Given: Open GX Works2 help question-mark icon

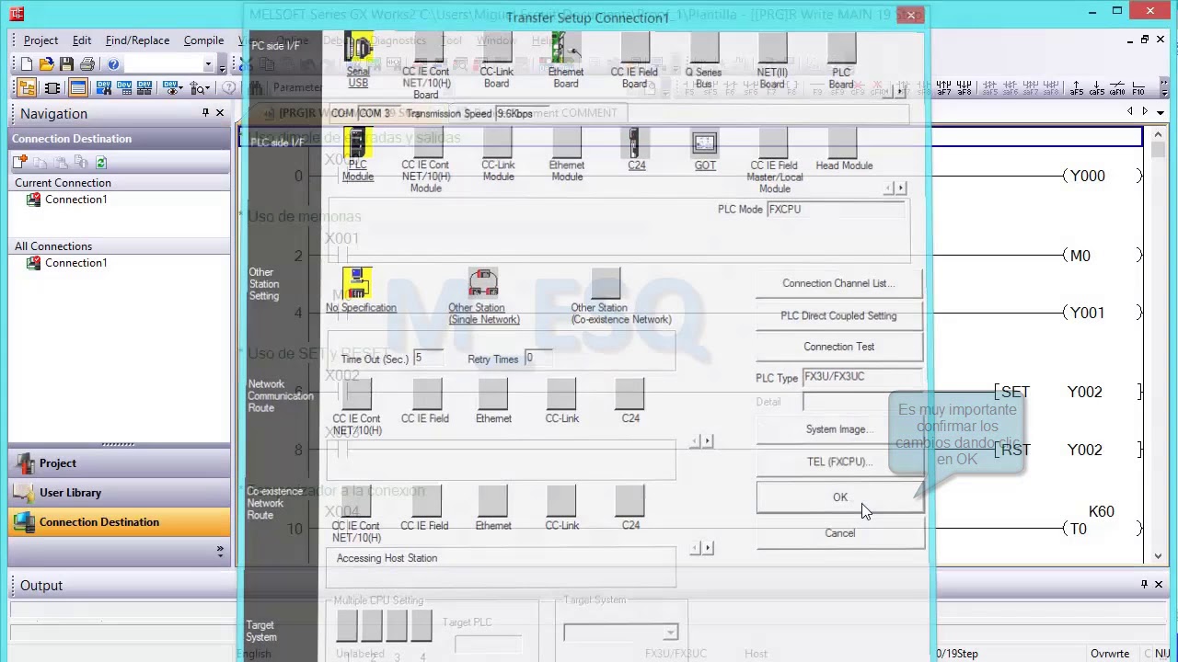Looking at the screenshot, I should (x=113, y=64).
